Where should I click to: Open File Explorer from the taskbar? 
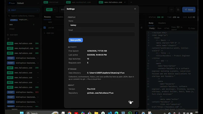tap(96, 113)
